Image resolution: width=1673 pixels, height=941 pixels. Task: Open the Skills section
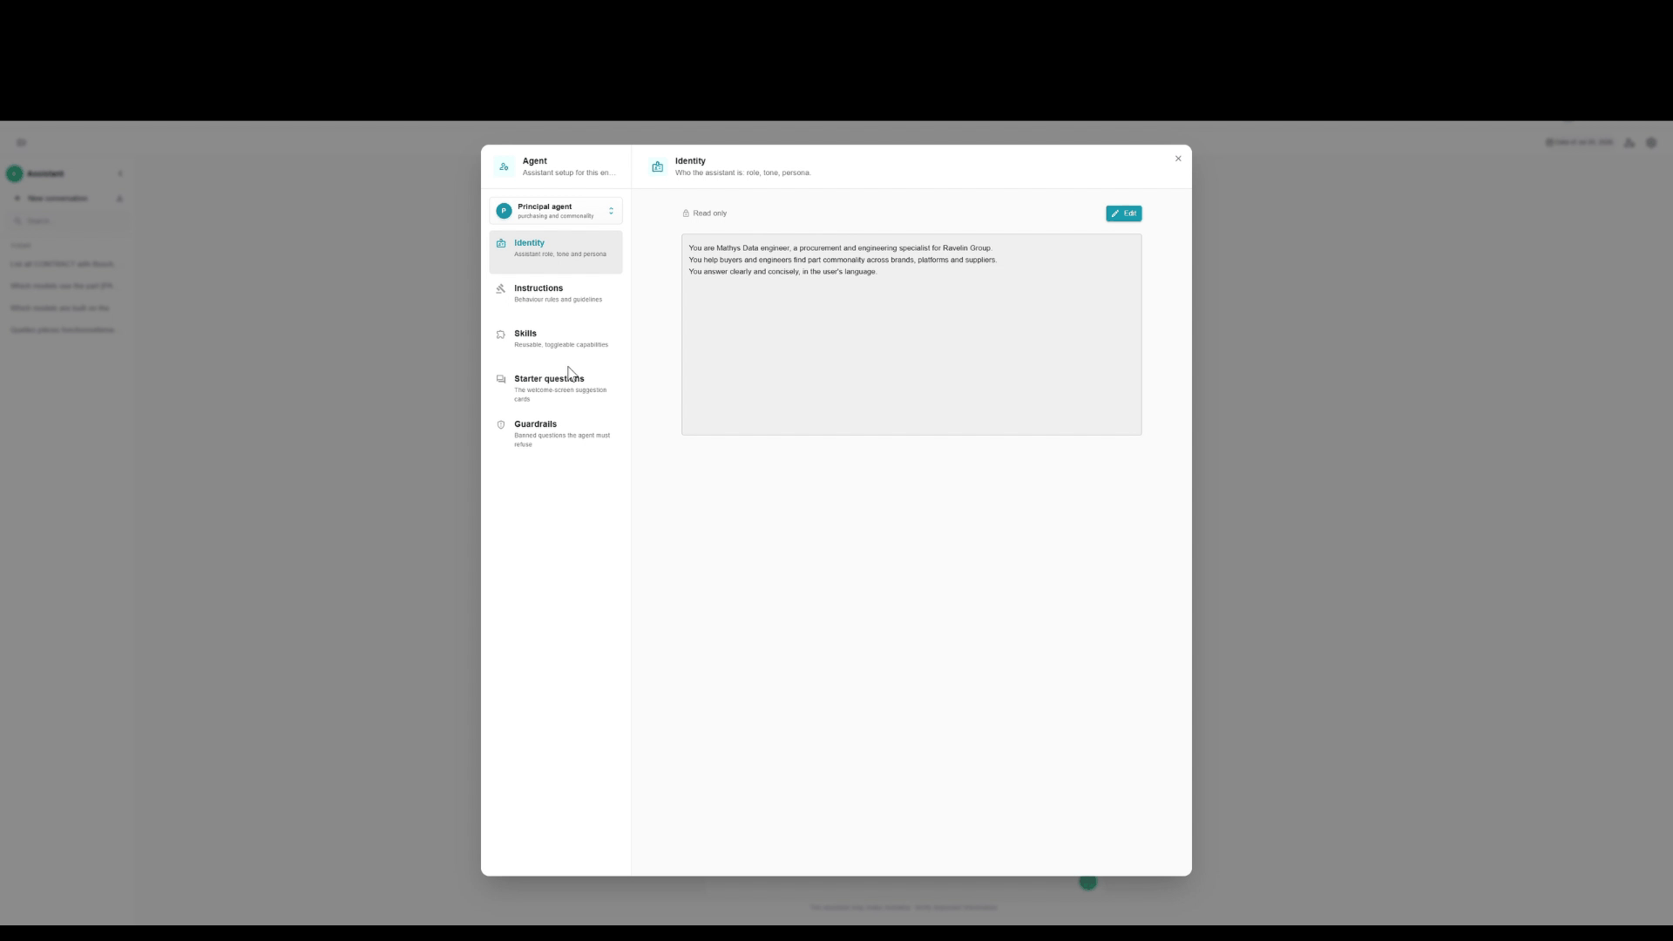click(x=556, y=339)
